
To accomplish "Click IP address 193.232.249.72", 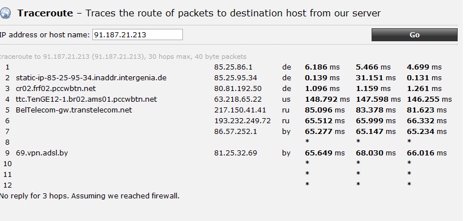I will coord(242,121).
